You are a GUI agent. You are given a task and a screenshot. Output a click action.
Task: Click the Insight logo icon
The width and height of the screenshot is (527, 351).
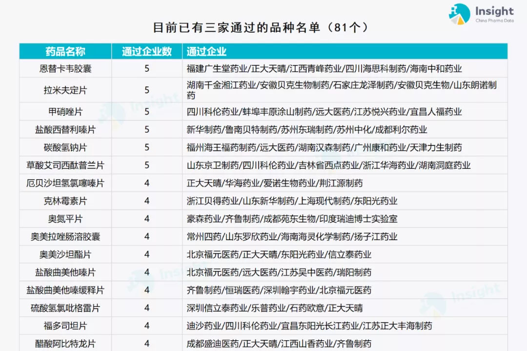(x=459, y=14)
